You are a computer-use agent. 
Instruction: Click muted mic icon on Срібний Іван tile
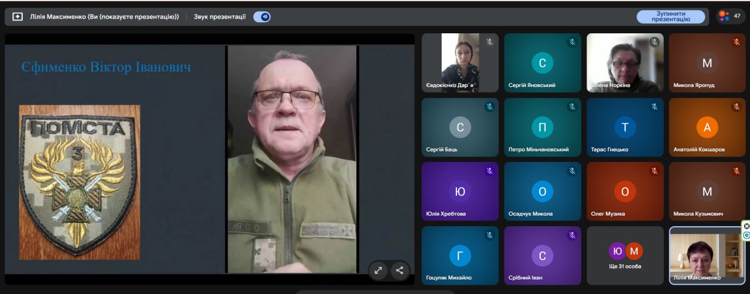pos(572,236)
